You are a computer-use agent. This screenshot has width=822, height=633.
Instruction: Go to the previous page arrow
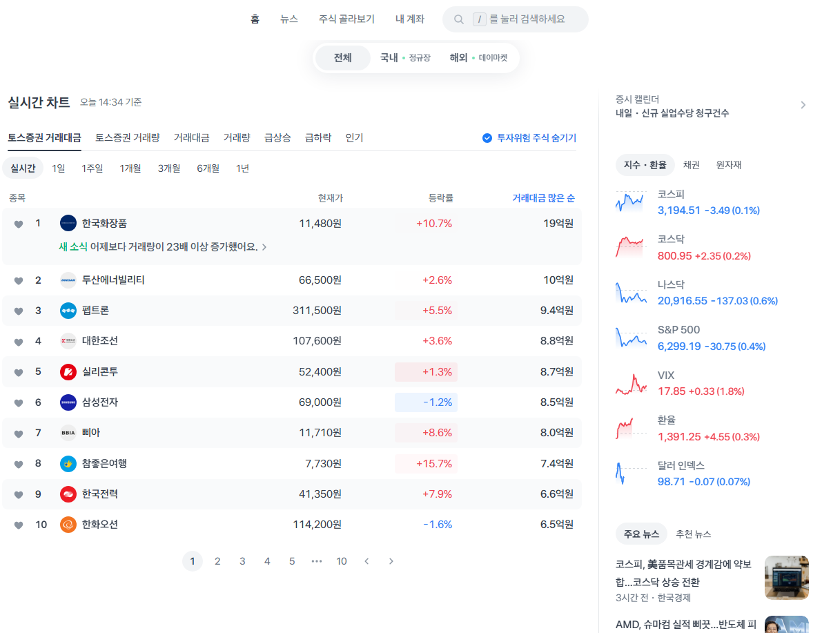click(x=366, y=561)
